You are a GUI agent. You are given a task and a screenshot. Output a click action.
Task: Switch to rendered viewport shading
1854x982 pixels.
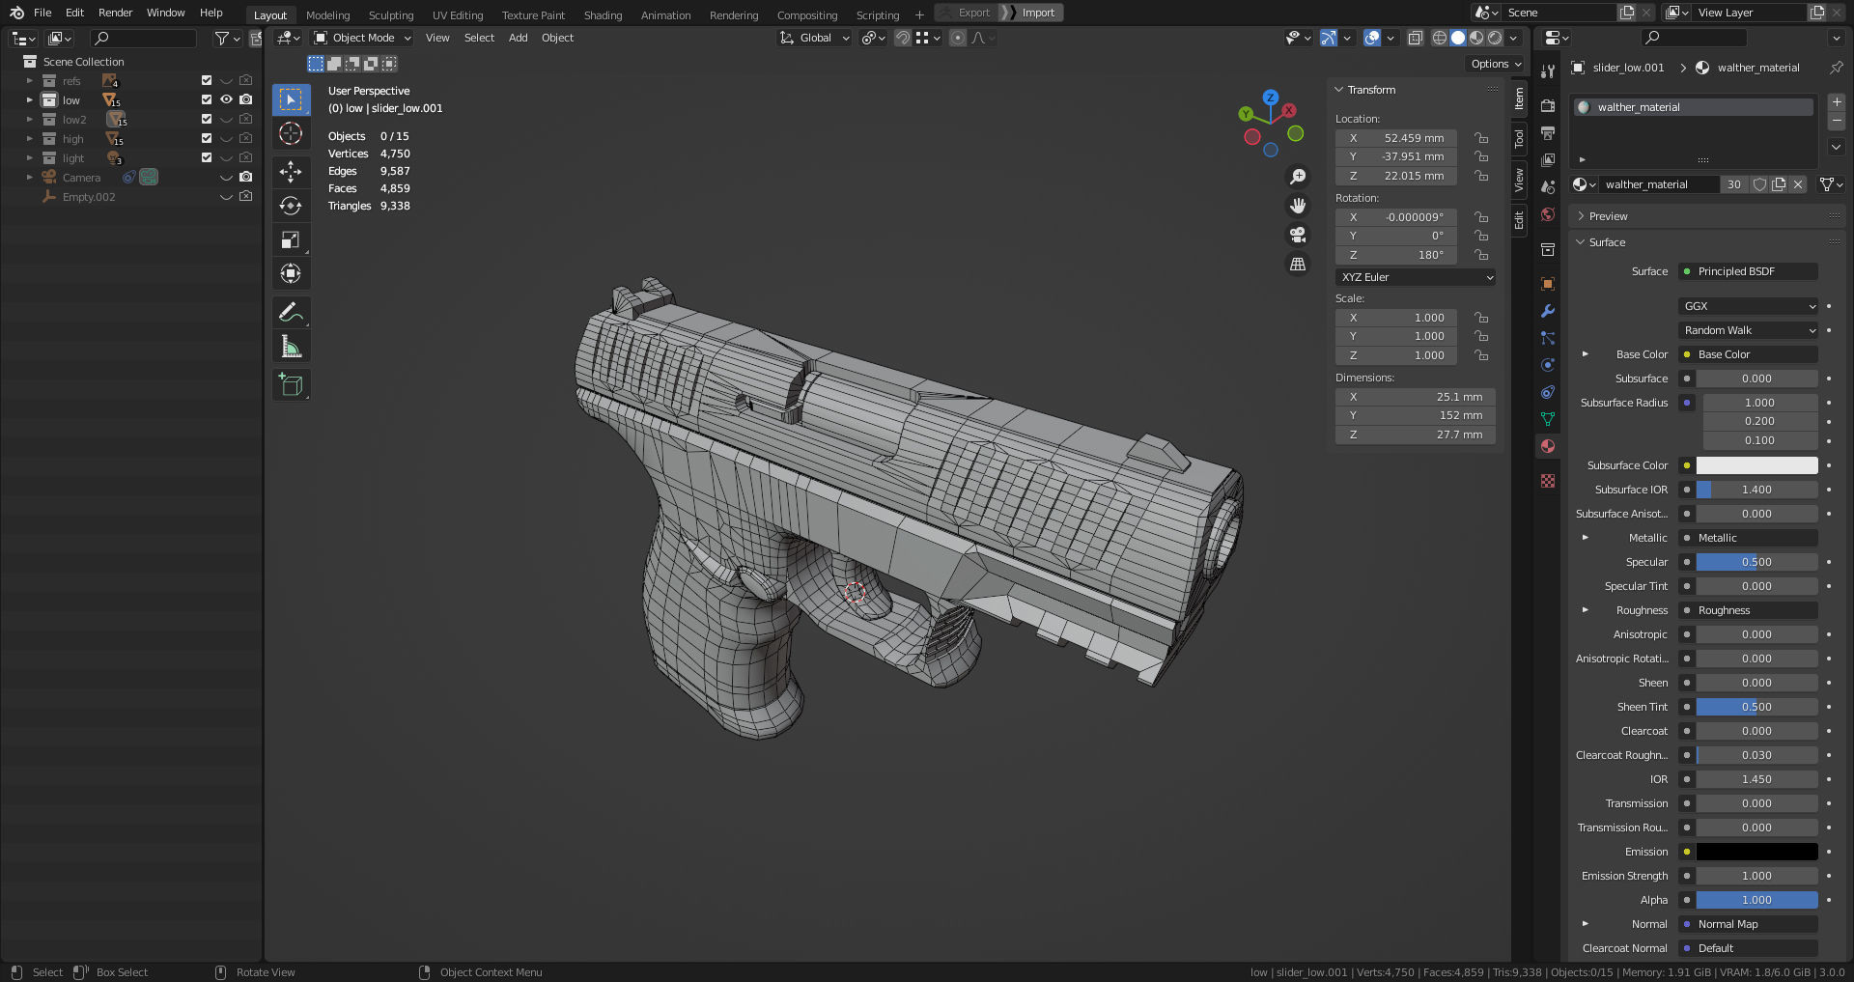tap(1495, 38)
